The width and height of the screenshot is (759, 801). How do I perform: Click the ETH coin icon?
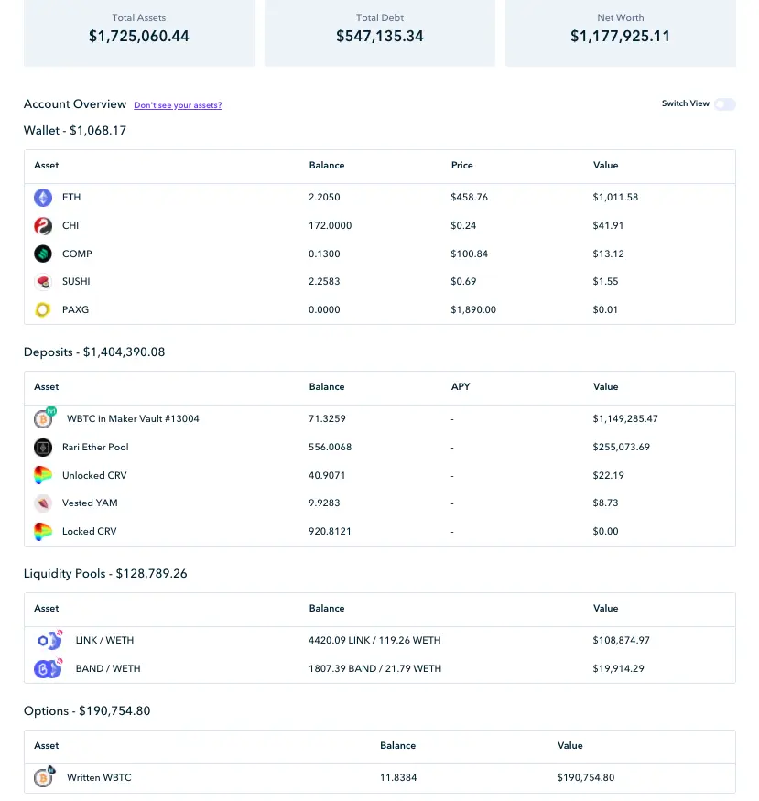[x=43, y=197]
